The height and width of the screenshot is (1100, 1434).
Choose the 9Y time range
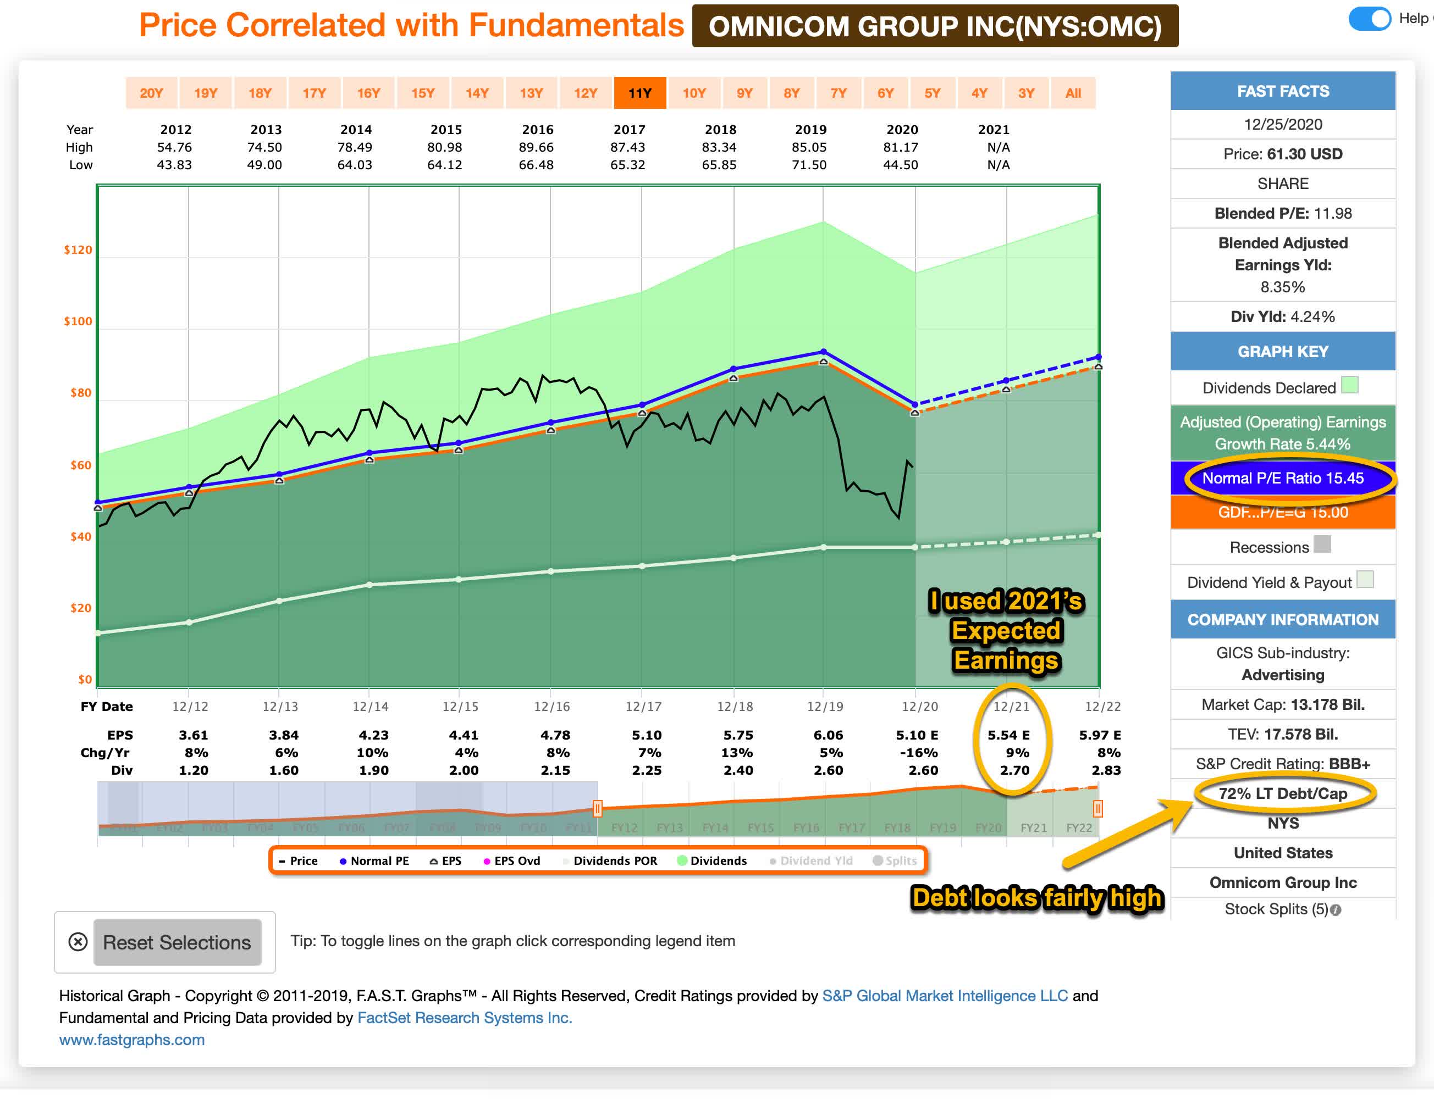click(745, 93)
